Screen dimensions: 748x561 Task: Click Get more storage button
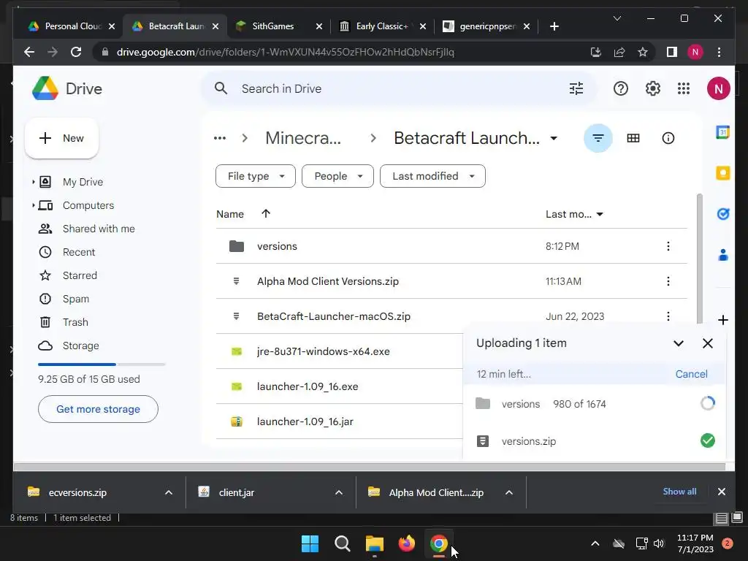pyautogui.click(x=99, y=409)
